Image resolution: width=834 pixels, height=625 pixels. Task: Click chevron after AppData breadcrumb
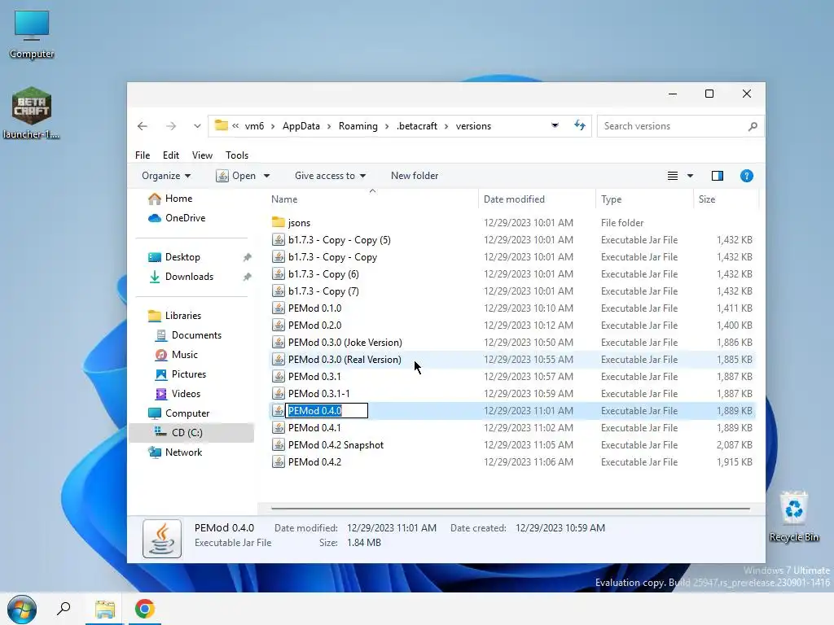329,126
